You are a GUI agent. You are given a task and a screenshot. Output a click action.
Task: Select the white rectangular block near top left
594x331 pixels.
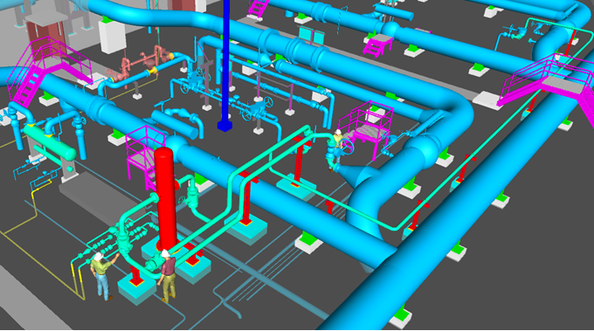click(x=112, y=37)
